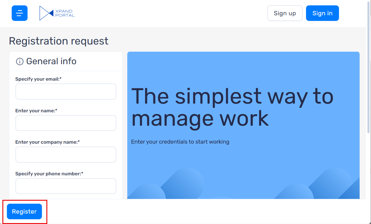Open the hamburger navigation menu

coord(19,13)
